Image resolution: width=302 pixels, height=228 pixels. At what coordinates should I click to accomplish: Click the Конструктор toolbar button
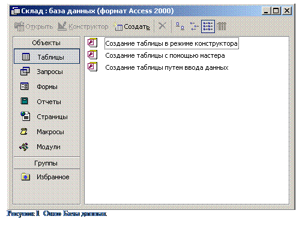coord(83,26)
